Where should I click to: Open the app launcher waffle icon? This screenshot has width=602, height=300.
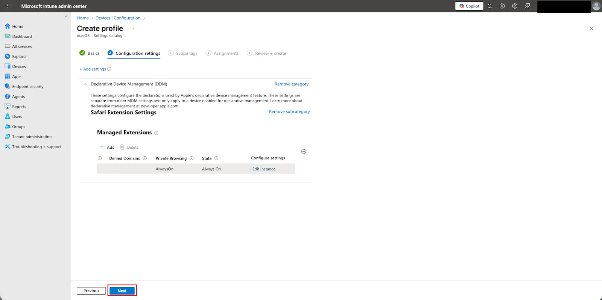tap(8, 6)
